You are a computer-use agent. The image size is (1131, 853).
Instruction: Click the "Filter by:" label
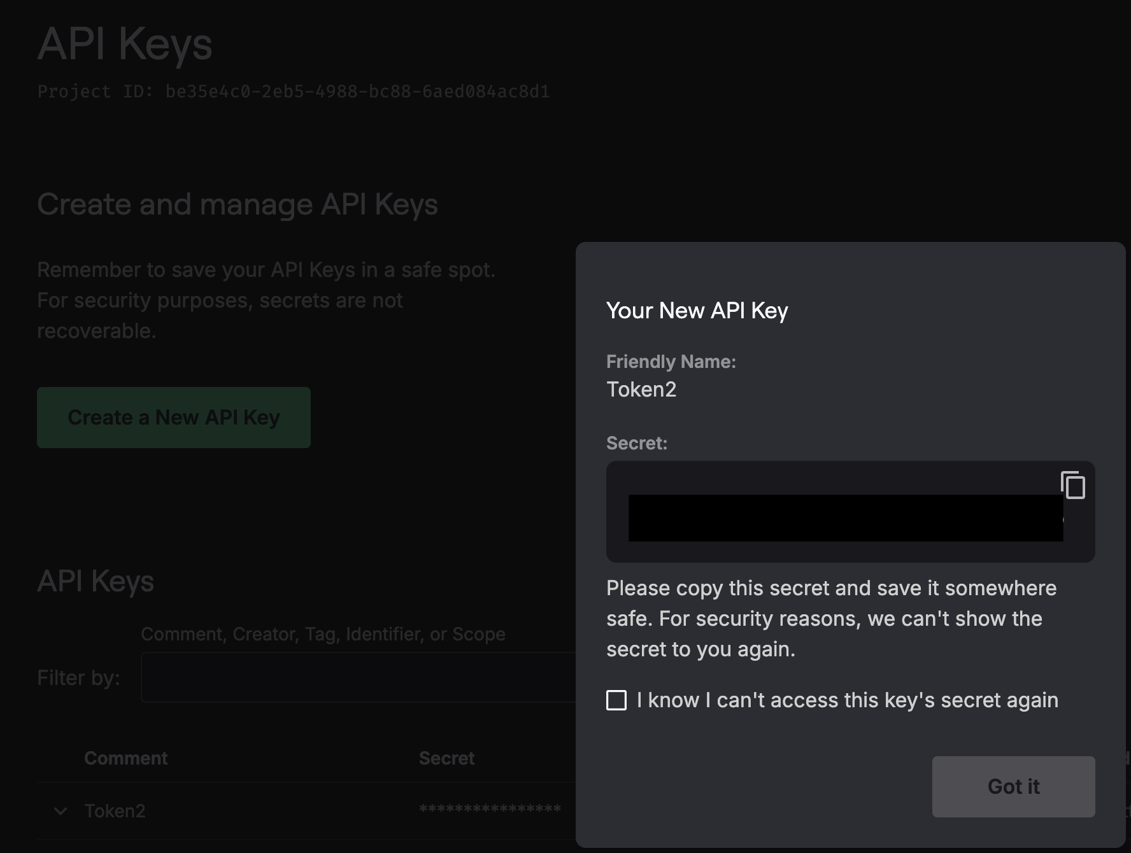click(x=78, y=678)
